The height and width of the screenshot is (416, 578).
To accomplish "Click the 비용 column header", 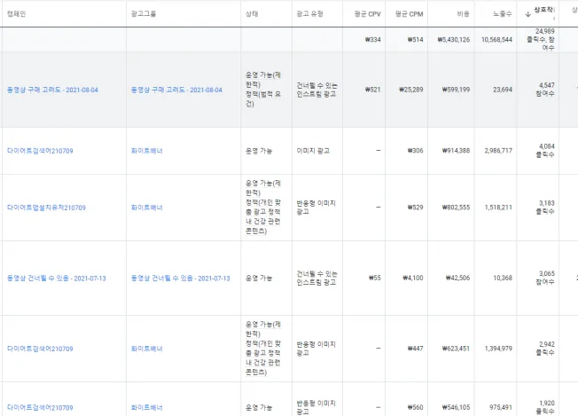I will tap(464, 13).
